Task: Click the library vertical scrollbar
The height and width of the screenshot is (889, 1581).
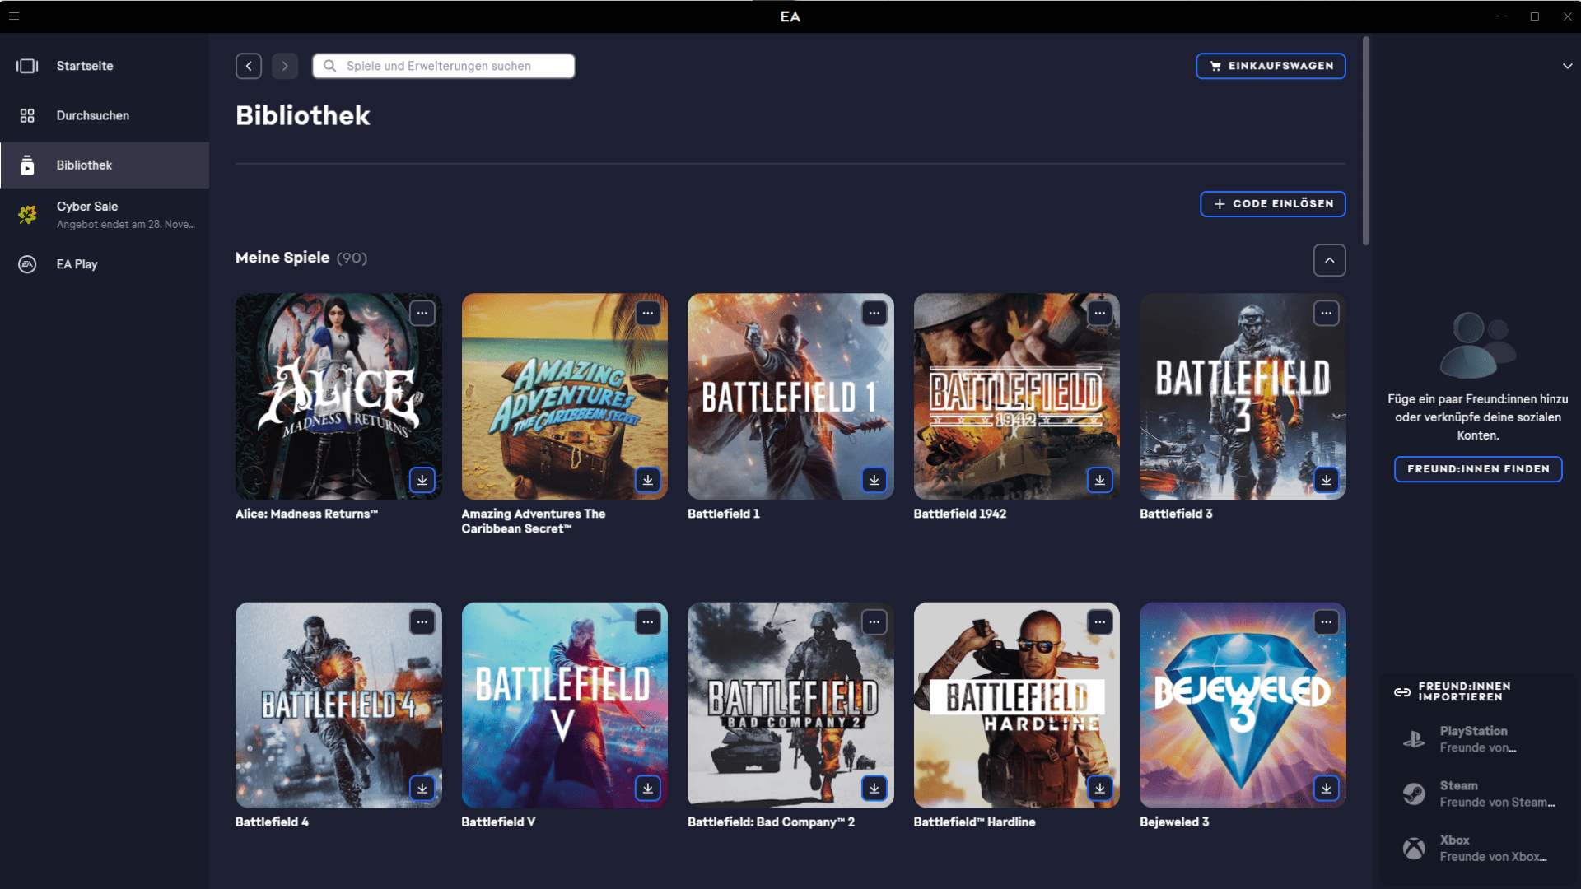Action: coord(1366,140)
